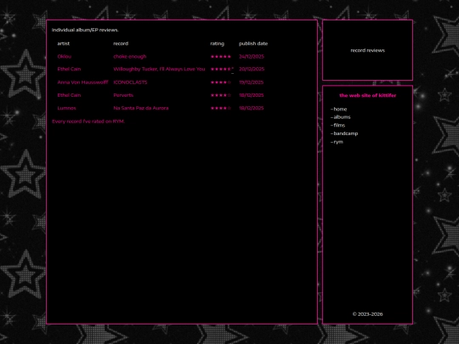Image resolution: width=459 pixels, height=344 pixels.
Task: Open the ICONOCLASTS record review
Action: [x=130, y=82]
